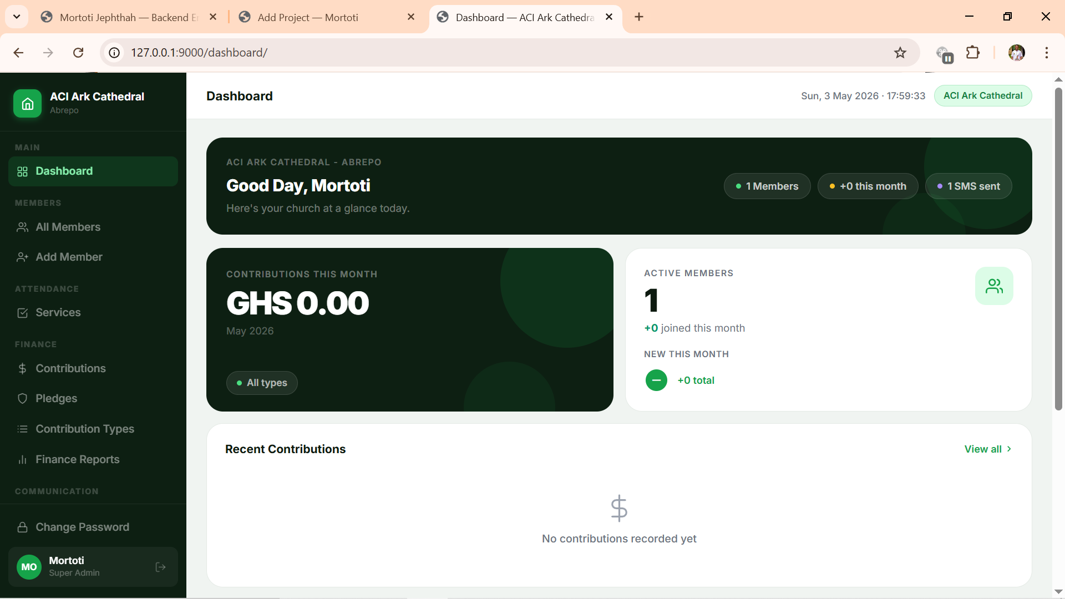
Task: Click the Change Password lock icon
Action: pos(22,527)
